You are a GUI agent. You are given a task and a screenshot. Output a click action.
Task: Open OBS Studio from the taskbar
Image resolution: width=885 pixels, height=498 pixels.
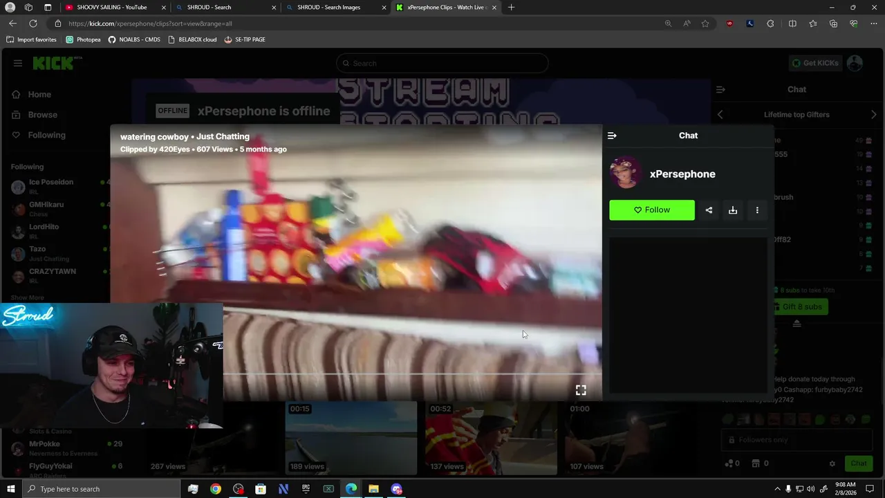[239, 489]
